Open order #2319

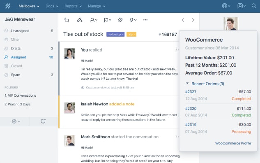click(191, 125)
